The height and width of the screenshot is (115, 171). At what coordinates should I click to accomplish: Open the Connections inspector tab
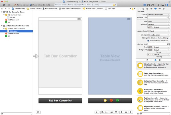tap(164, 9)
